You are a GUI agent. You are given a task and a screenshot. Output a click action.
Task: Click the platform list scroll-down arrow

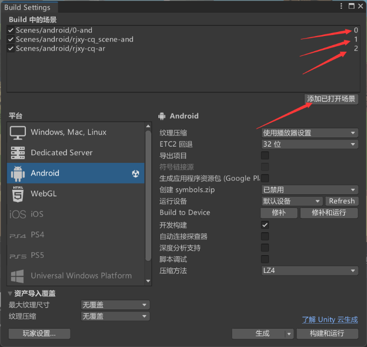(148, 281)
